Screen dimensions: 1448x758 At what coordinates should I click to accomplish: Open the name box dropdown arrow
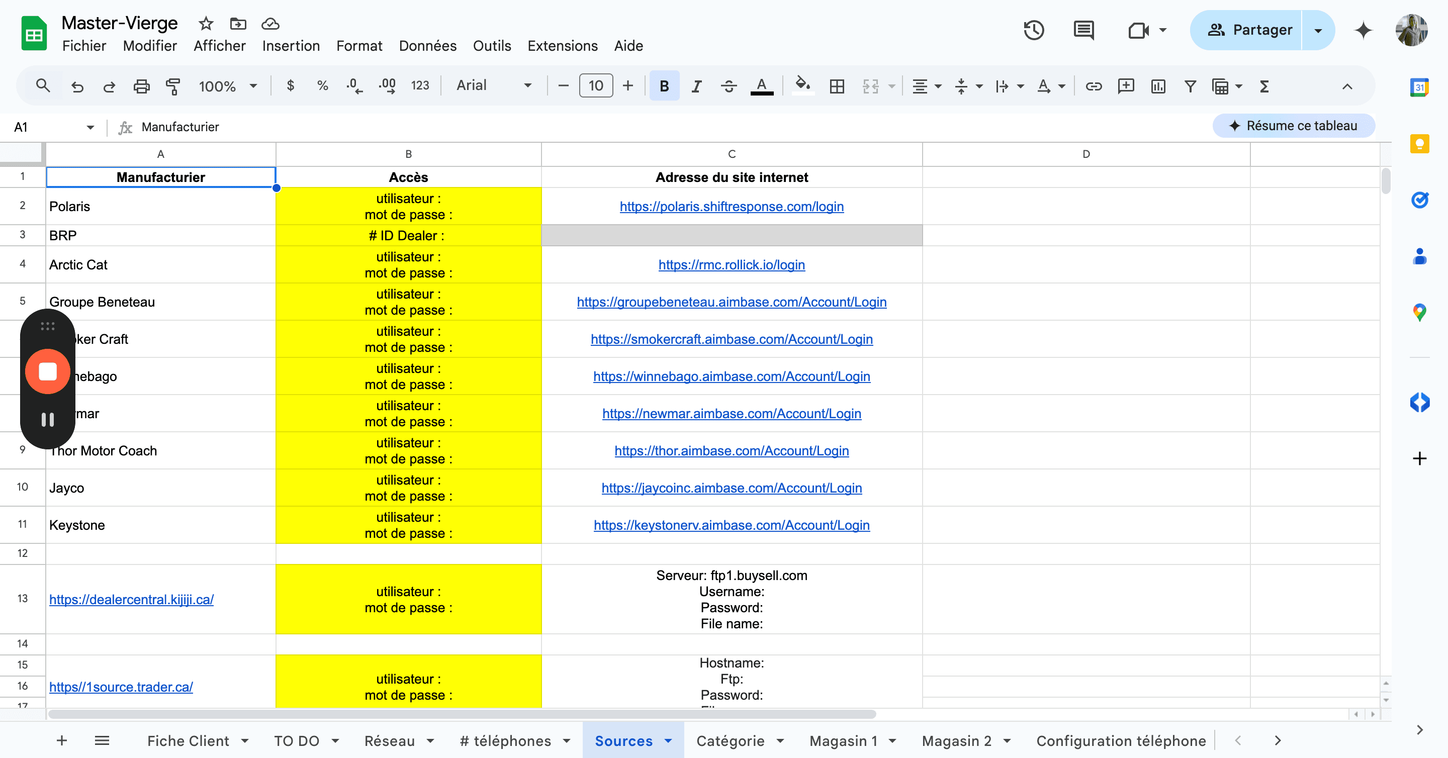pyautogui.click(x=90, y=128)
